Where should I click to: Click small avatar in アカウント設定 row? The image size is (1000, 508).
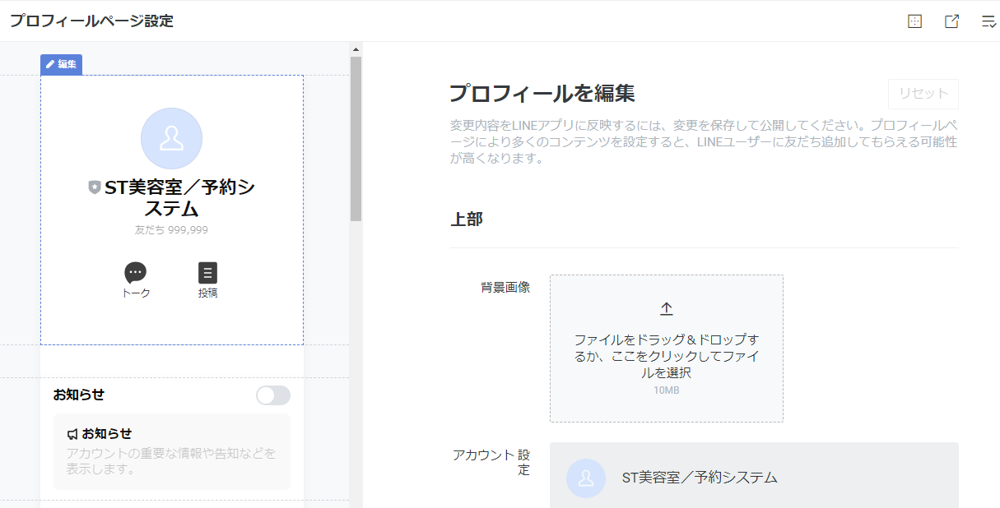(x=586, y=478)
